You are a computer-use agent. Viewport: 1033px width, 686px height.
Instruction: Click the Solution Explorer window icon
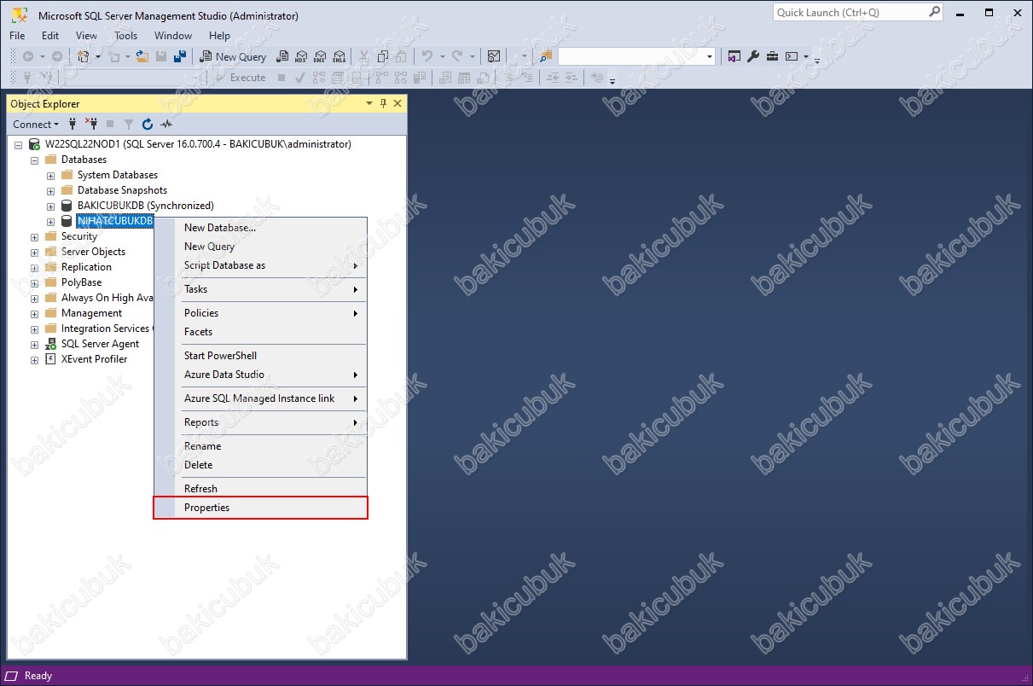coord(734,56)
